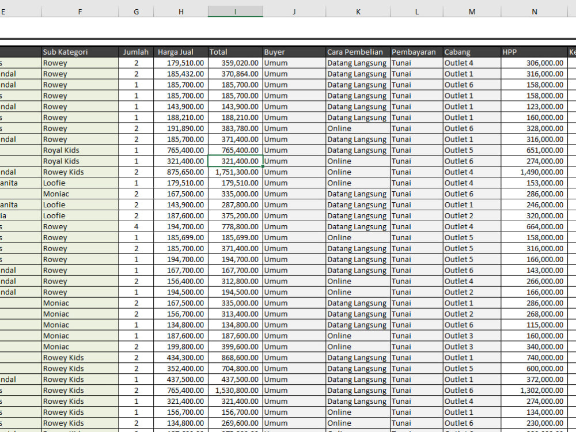Click the HPP header cell
This screenshot has width=576, height=432.
(x=534, y=52)
